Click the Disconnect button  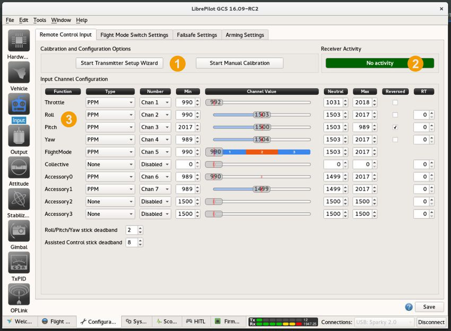[x=431, y=322]
